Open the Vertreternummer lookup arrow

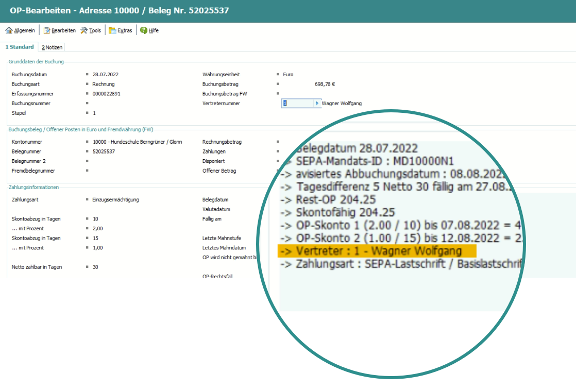tap(317, 103)
